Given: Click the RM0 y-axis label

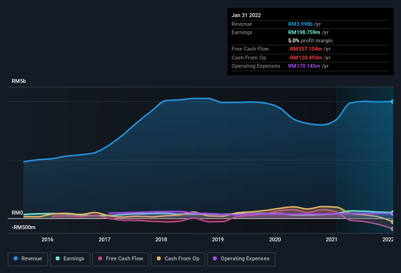Looking at the screenshot, I should [x=17, y=213].
